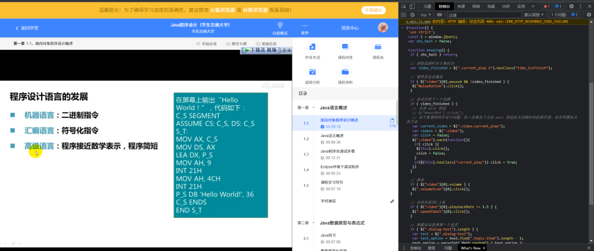Collapse the 第一章 Java语言概述 chapter
The height and width of the screenshot is (251, 594).
313,108
